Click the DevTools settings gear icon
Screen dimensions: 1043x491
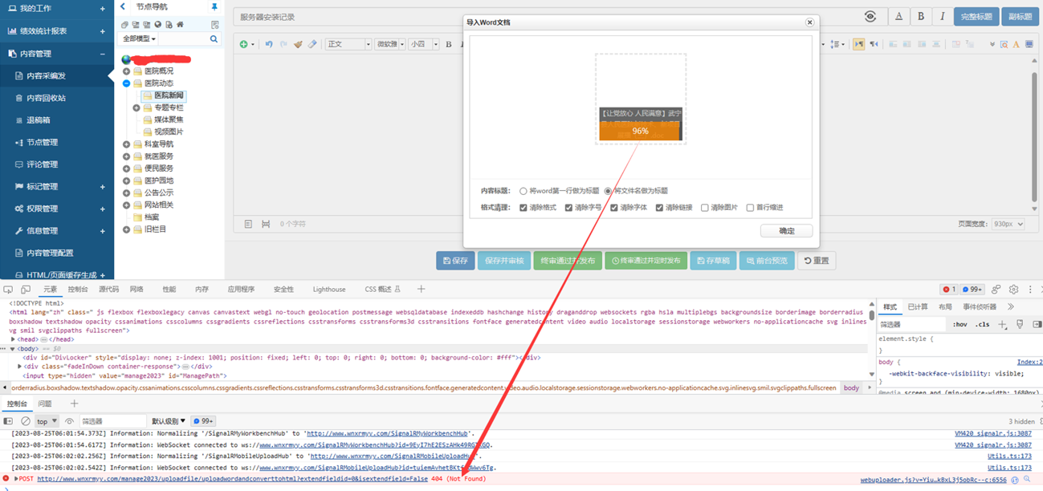(x=1013, y=290)
